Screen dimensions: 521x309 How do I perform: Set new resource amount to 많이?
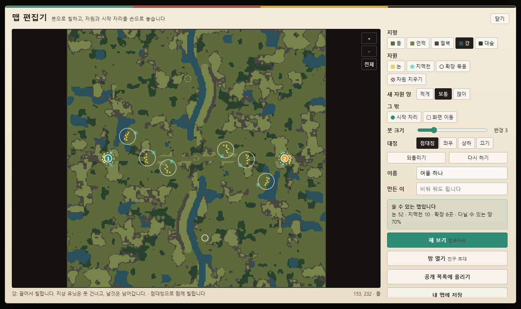[461, 94]
